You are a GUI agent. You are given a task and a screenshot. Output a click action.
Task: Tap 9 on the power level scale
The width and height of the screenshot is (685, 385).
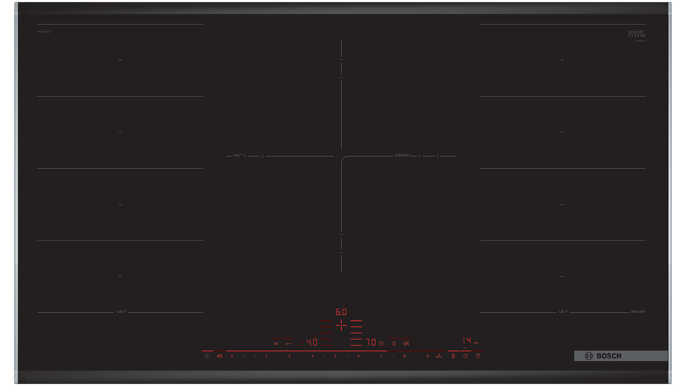[428, 356]
